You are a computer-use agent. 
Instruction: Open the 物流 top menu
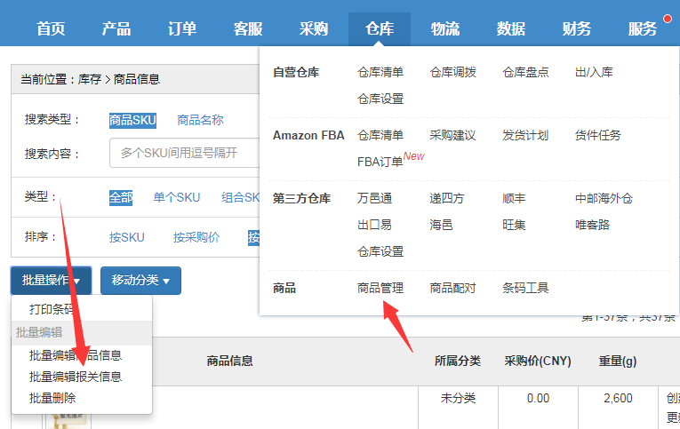(445, 29)
